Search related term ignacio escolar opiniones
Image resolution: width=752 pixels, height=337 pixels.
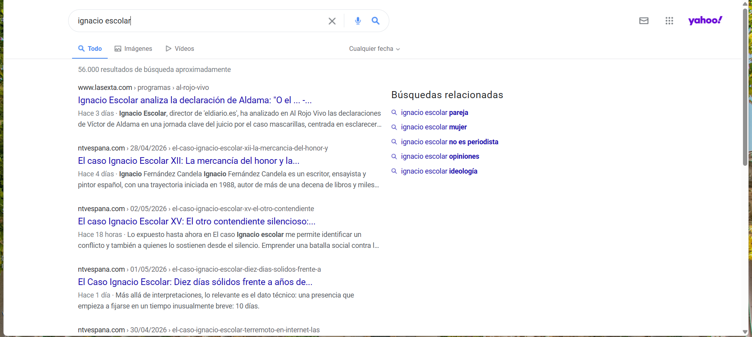tap(440, 156)
